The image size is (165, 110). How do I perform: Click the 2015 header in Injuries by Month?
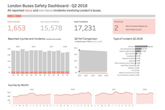(x=32, y=89)
